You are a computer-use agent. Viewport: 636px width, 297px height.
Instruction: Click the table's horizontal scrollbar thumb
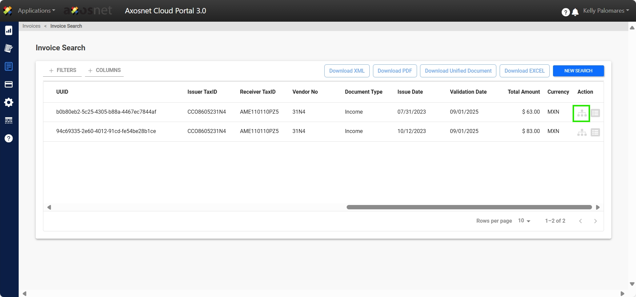[469, 207]
